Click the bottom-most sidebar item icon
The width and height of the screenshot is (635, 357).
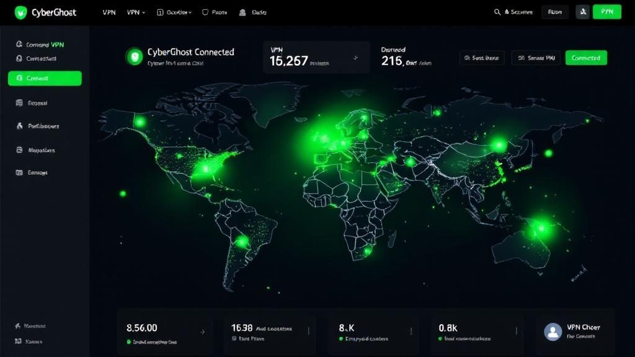click(18, 342)
